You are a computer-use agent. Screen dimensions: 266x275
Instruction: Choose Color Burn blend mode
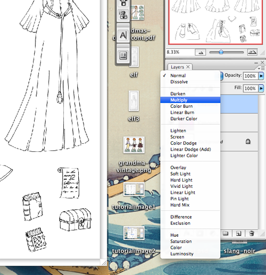pos(190,106)
